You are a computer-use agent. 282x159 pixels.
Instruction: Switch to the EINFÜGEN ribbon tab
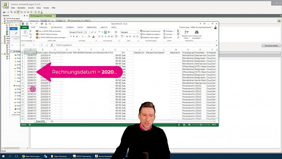pos(43,27)
